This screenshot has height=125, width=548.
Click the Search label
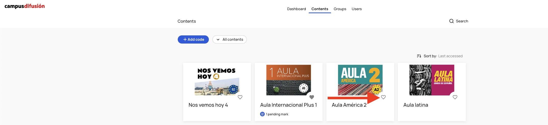pos(462,21)
